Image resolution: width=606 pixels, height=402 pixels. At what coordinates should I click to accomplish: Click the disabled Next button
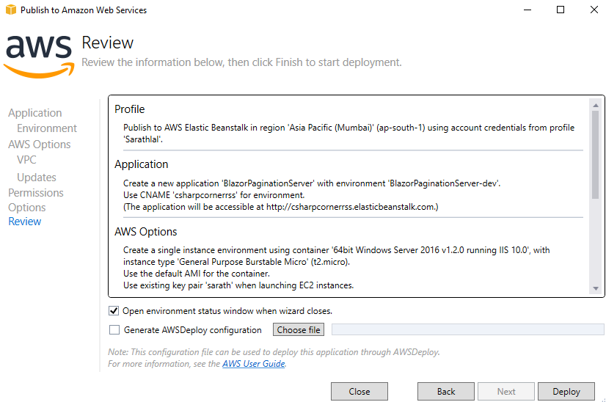tap(506, 392)
